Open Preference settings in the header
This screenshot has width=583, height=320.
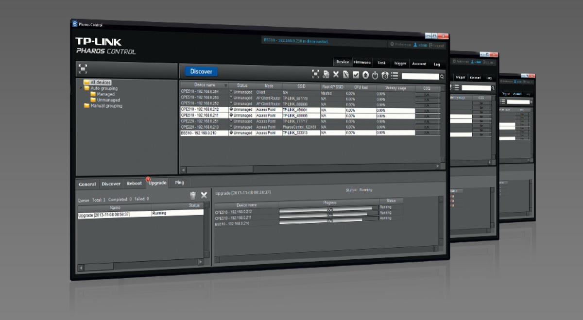click(x=401, y=44)
